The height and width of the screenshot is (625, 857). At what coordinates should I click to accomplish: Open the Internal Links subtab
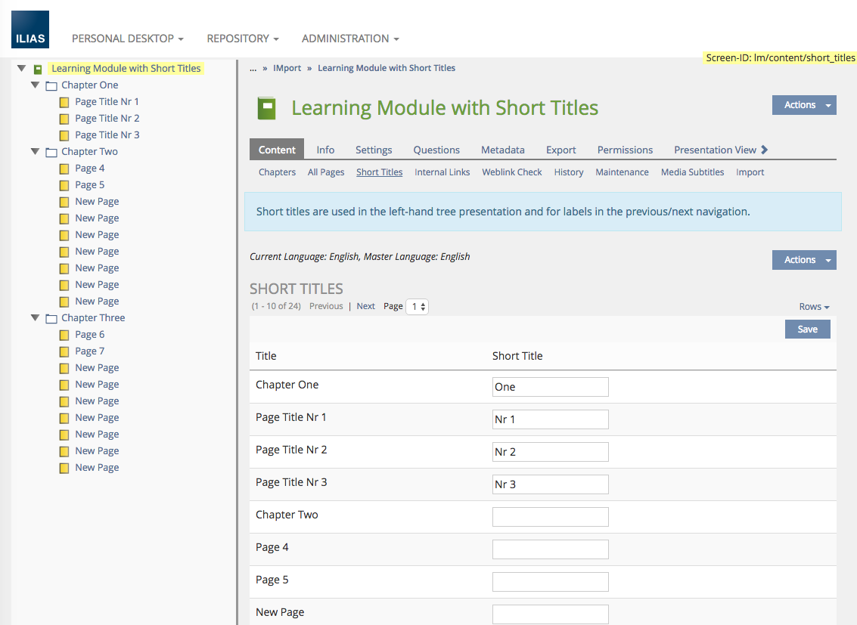442,172
